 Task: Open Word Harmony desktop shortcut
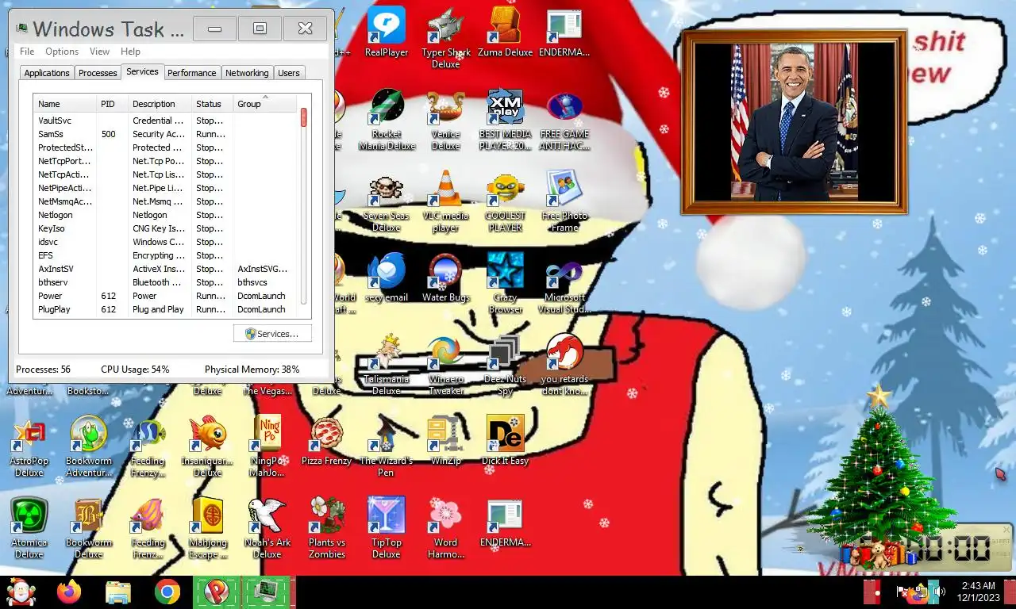point(446,527)
